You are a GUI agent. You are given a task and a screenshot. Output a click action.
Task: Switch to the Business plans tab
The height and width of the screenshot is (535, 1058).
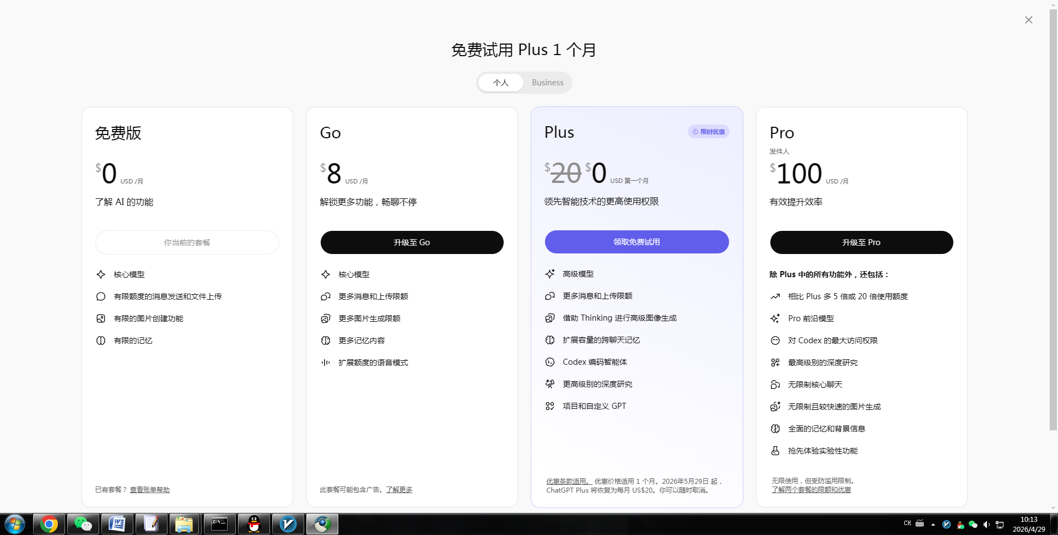[x=547, y=83]
